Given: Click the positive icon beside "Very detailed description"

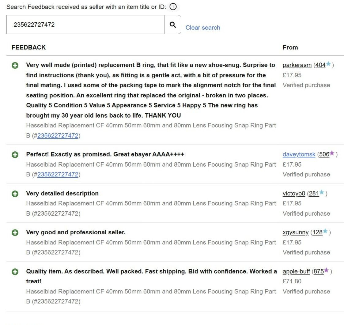Looking at the screenshot, I should (x=15, y=194).
